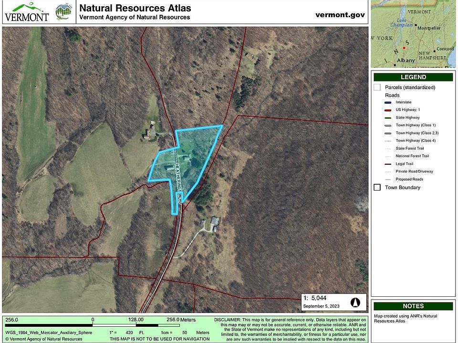
Task: Select the NOTES panel header
Action: click(413, 306)
